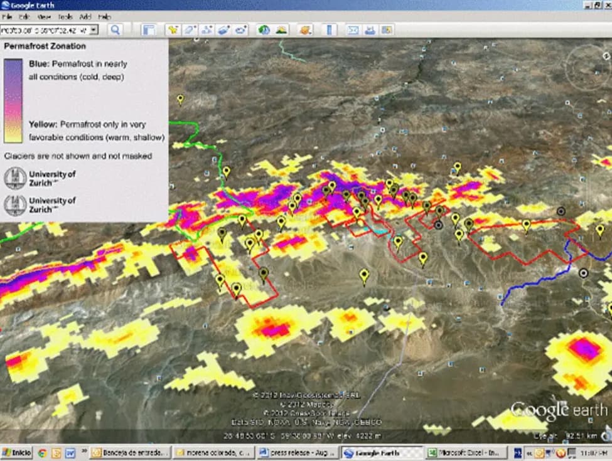Click the Email envelope icon
Screen dimensions: 612x461
(x=353, y=29)
